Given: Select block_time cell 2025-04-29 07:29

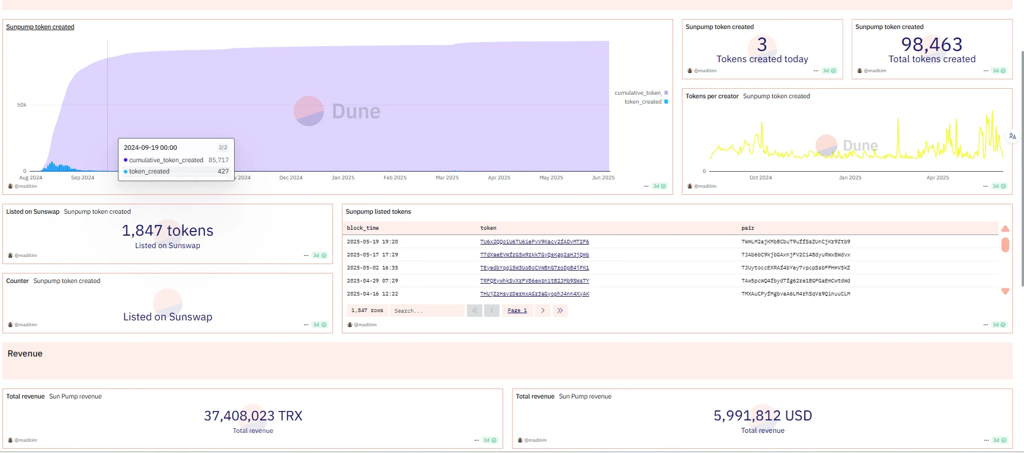Looking at the screenshot, I should tap(372, 281).
